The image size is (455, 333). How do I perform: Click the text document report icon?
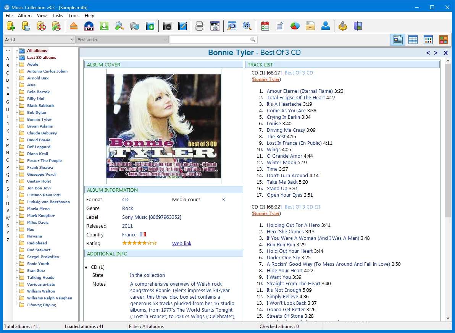(280, 26)
